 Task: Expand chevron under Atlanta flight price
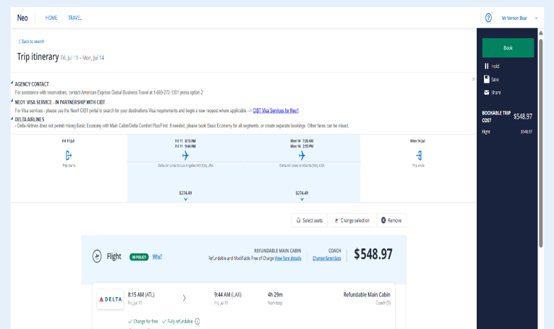click(301, 199)
